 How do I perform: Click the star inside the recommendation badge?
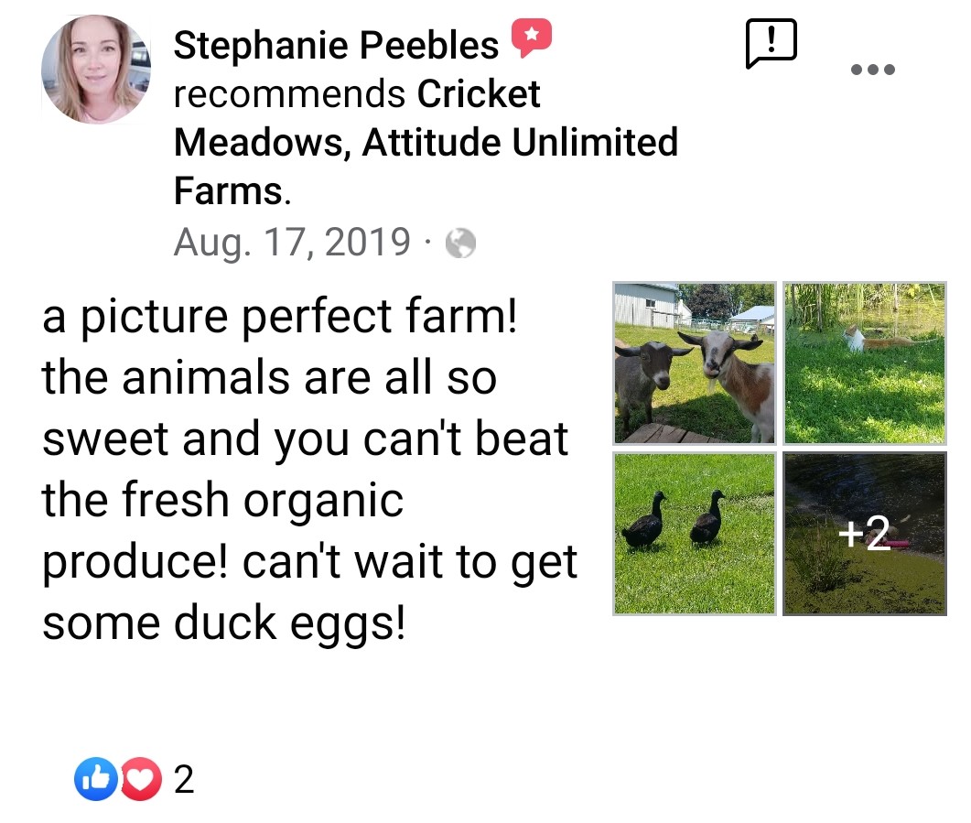531,33
